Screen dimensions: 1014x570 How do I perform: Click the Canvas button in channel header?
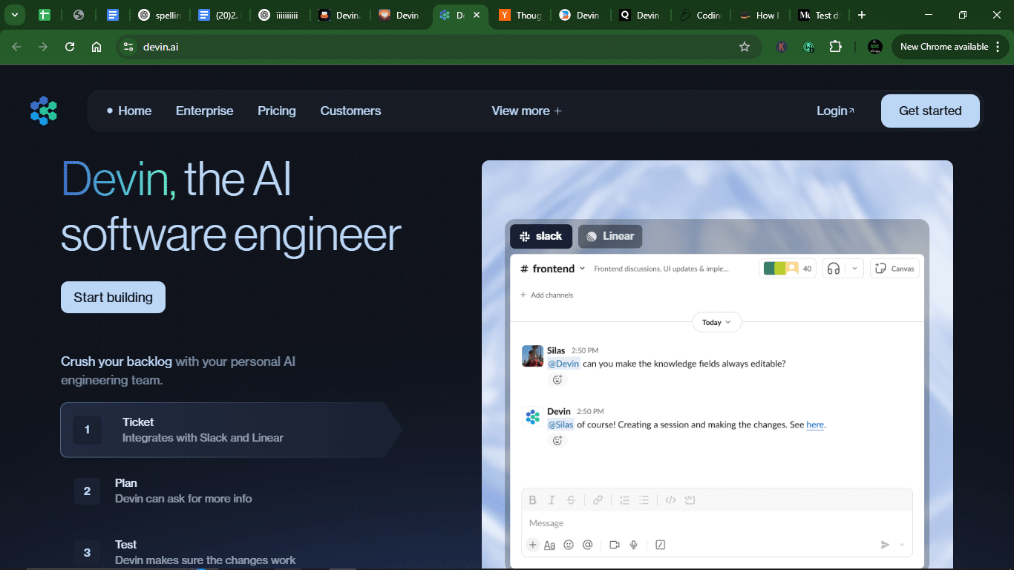[x=894, y=269]
